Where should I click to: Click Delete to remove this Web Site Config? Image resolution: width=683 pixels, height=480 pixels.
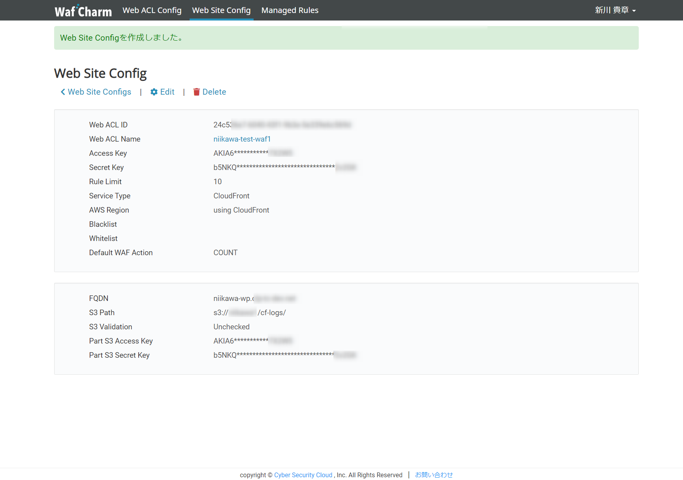(214, 92)
